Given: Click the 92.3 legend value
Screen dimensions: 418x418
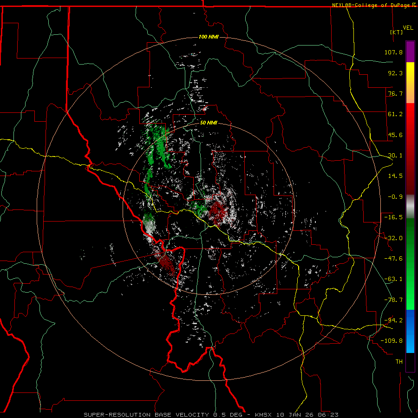Looking at the screenshot, I should (x=395, y=73).
